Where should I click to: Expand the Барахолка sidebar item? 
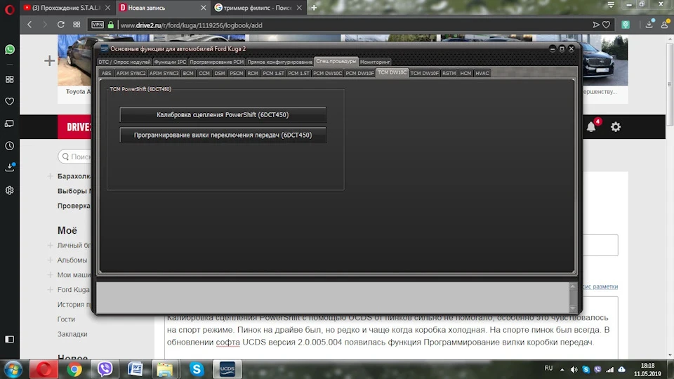pos(50,176)
